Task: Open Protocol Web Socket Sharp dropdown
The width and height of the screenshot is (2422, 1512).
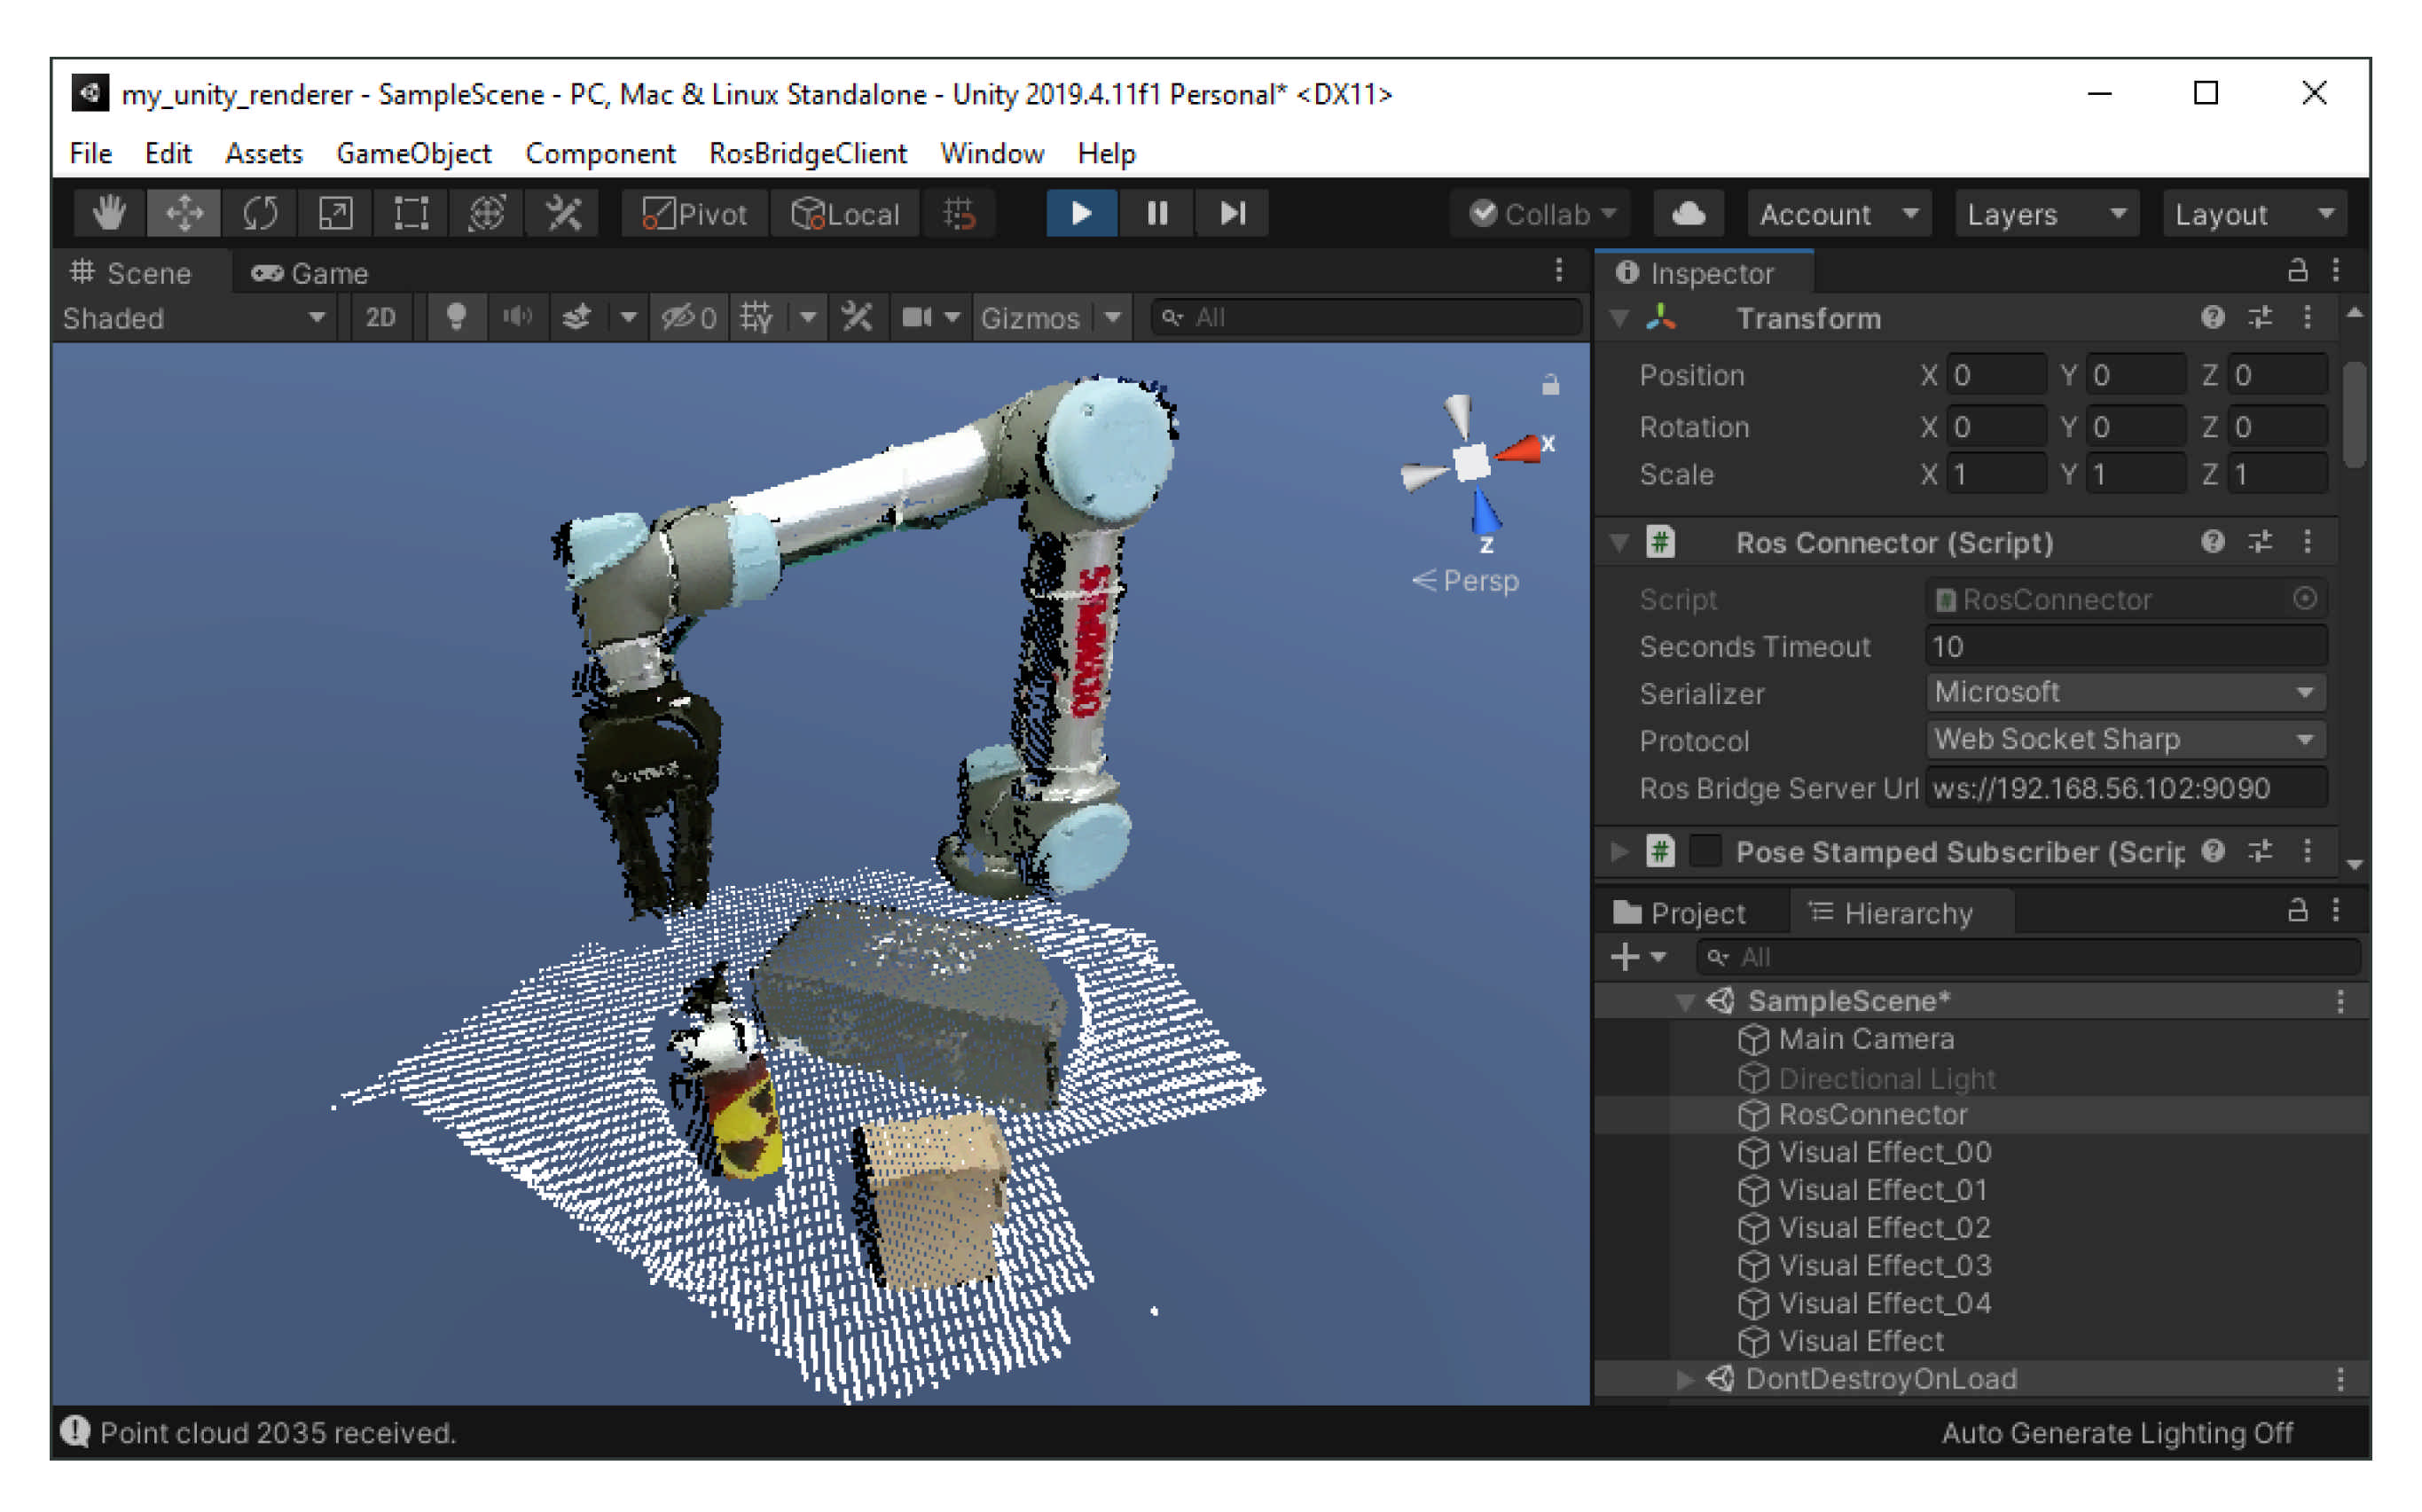Action: point(2126,739)
